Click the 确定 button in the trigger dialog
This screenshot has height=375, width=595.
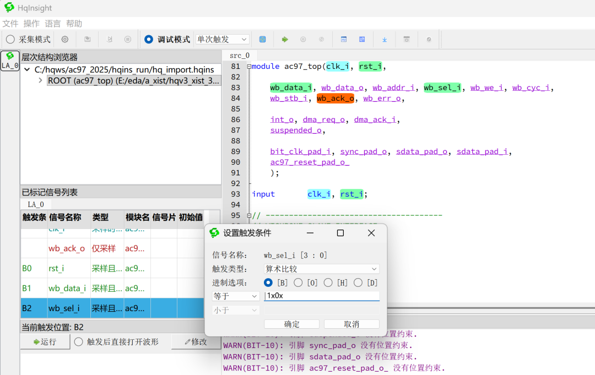tap(291, 324)
